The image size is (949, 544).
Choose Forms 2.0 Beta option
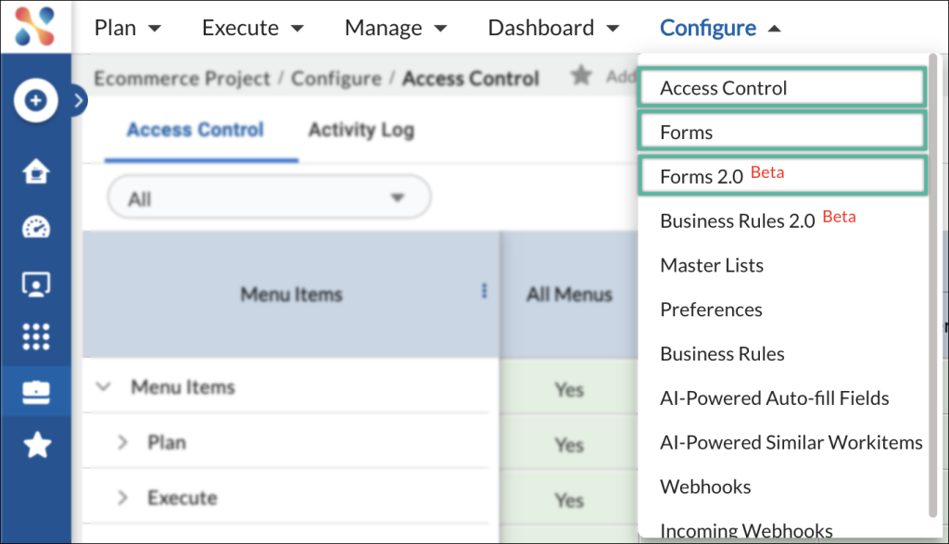[782, 176]
